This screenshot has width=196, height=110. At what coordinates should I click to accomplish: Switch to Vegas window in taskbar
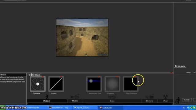point(60,108)
